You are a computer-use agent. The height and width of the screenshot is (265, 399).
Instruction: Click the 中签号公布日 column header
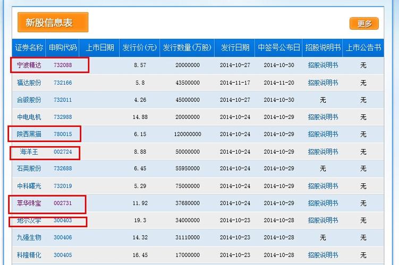(278, 48)
